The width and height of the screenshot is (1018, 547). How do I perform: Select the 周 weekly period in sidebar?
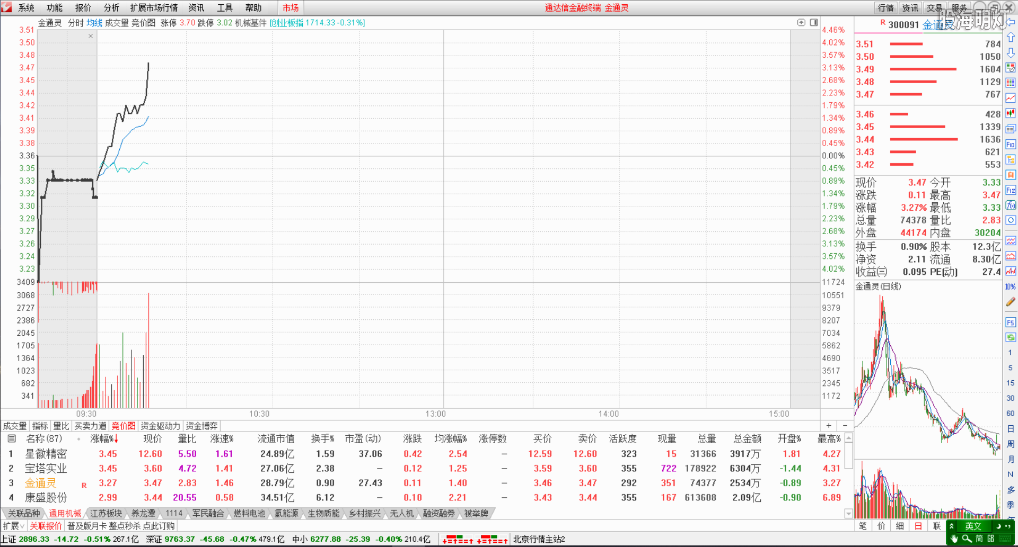coord(1011,444)
